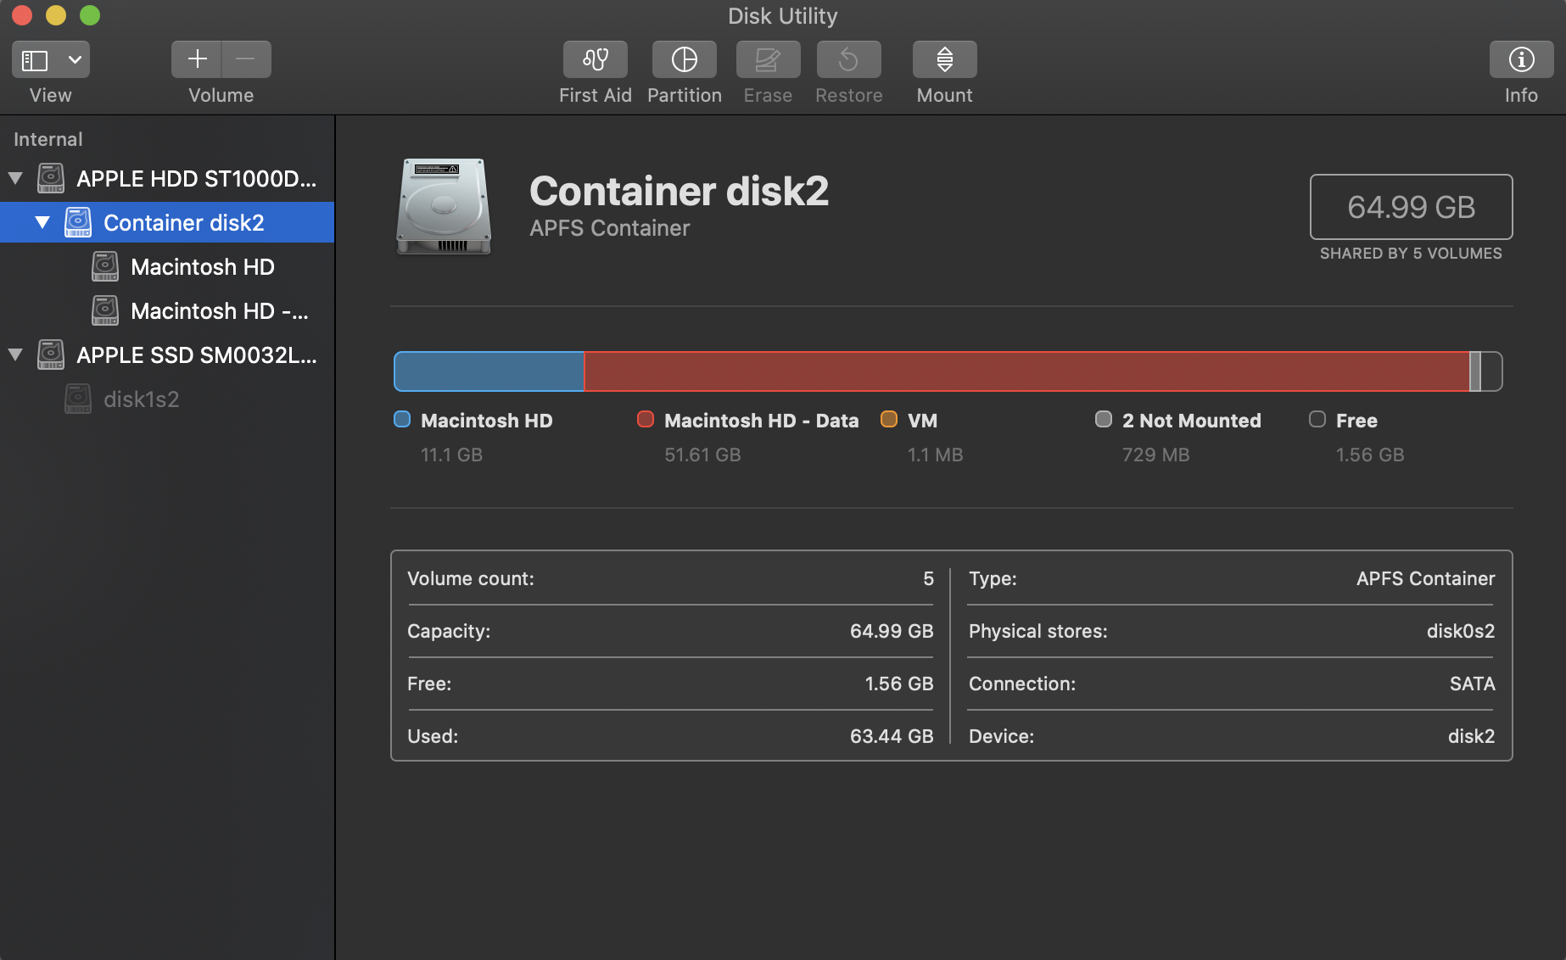1566x960 pixels.
Task: Click the 729 MB not mounted value
Action: tap(1155, 455)
